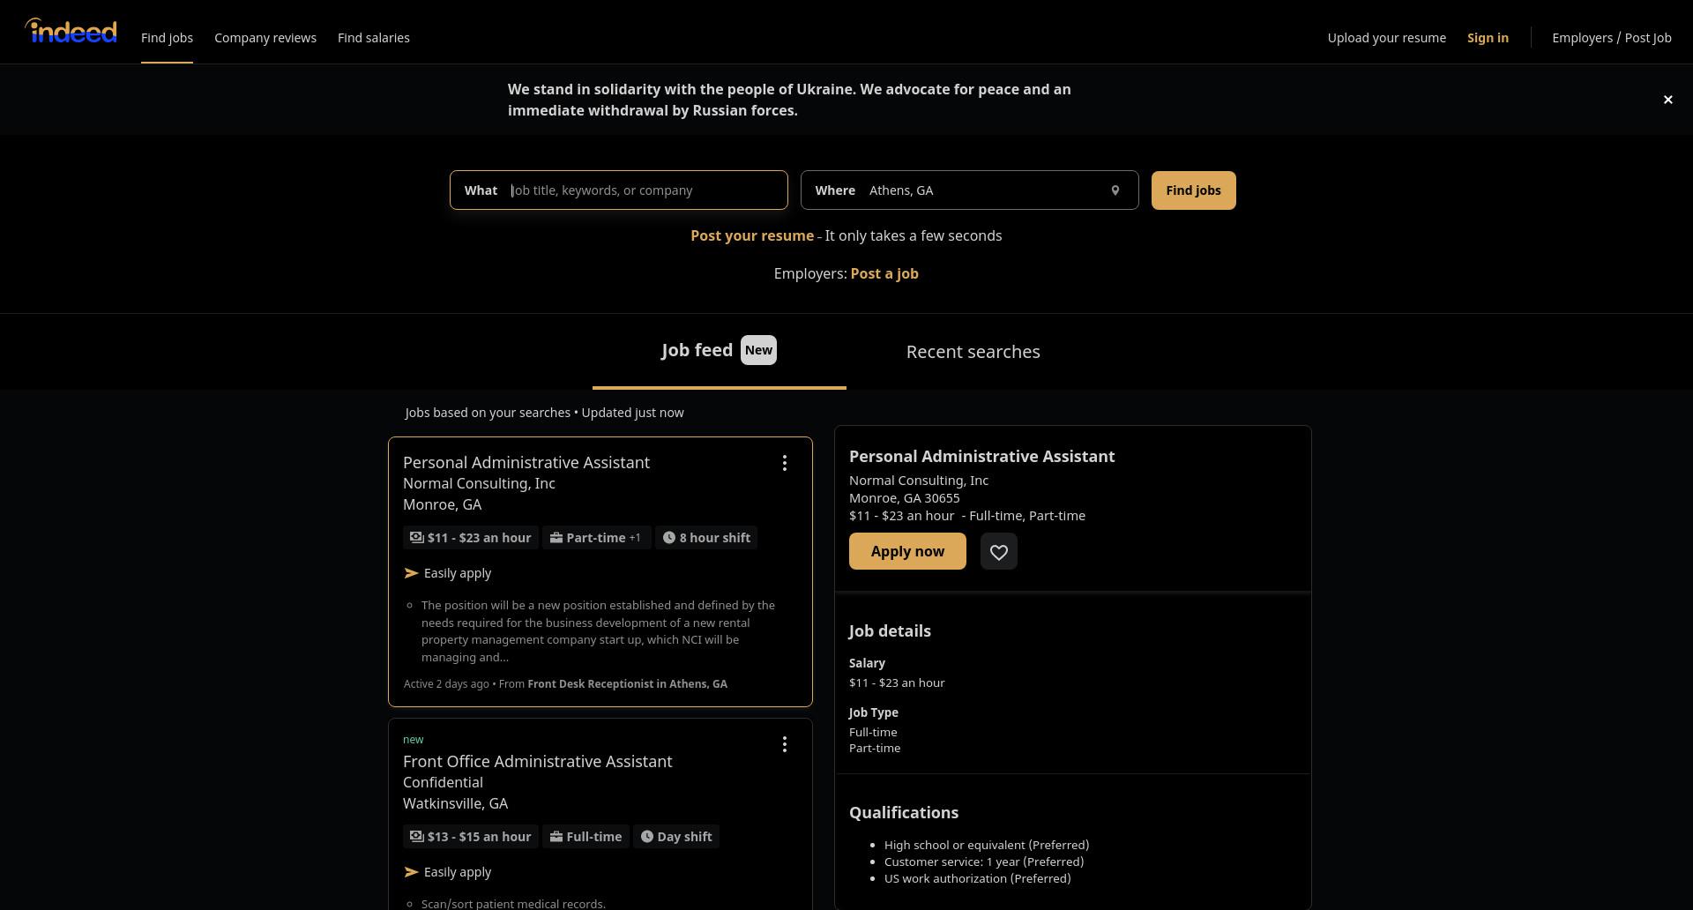
Task: Click the Part-time +1 job type tag
Action: click(596, 538)
